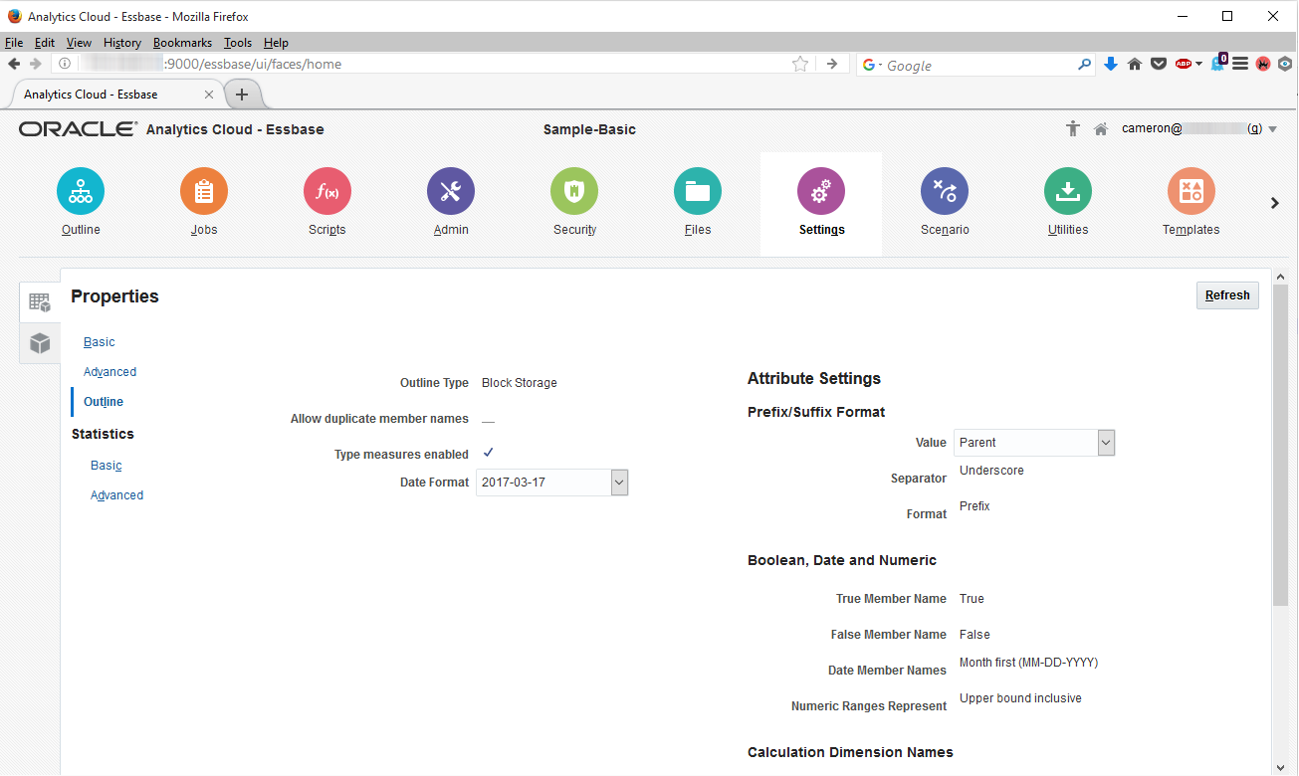Open the Security shield icon
Image resolution: width=1299 pixels, height=776 pixels.
click(x=574, y=191)
